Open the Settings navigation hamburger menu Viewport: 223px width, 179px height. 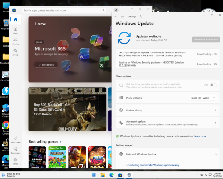coord(123,16)
